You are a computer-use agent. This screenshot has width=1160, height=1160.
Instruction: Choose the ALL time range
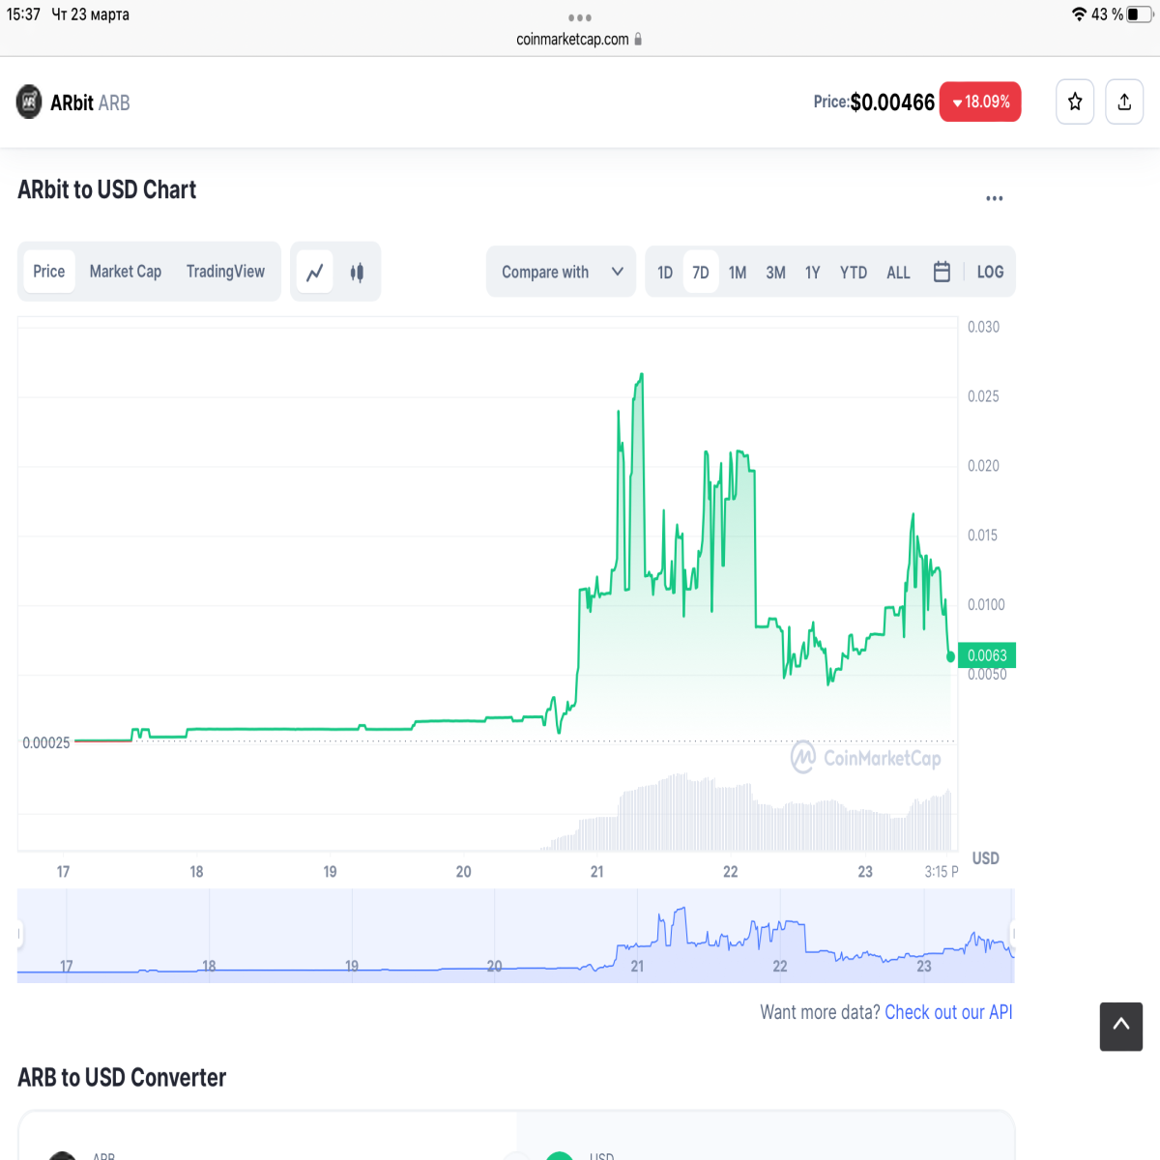898,273
